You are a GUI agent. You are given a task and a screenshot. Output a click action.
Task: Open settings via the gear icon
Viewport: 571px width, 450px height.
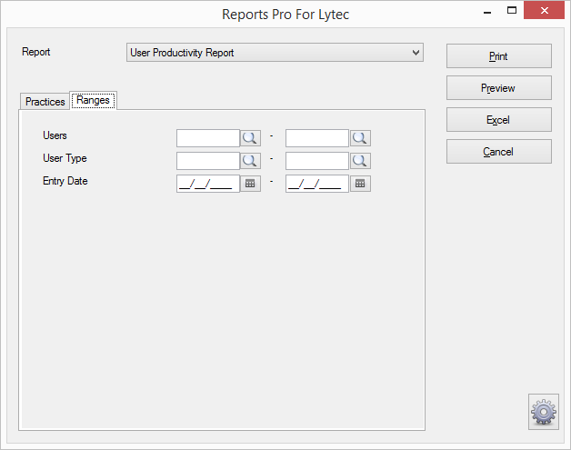[x=544, y=412]
